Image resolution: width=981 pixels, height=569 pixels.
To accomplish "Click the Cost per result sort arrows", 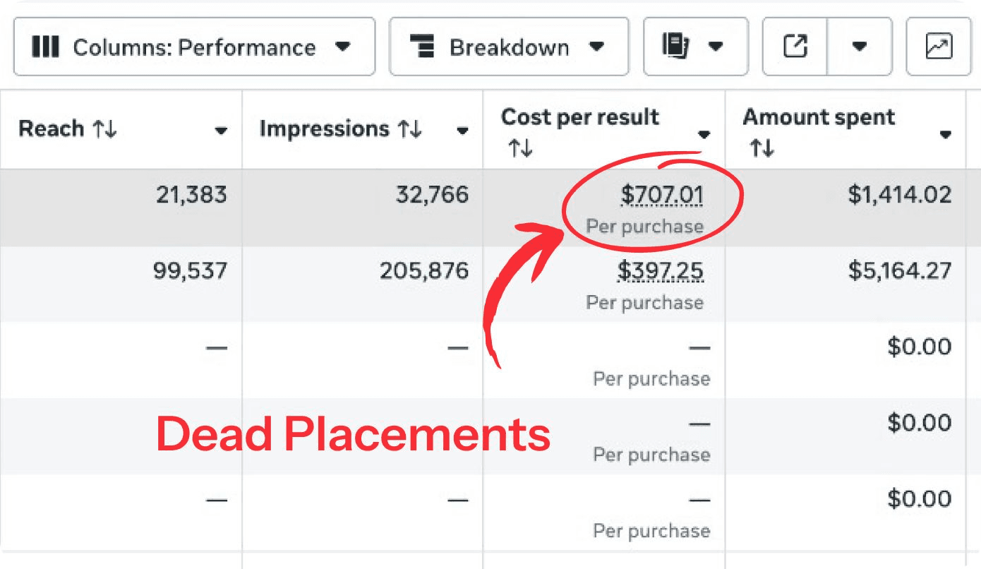I will point(520,148).
